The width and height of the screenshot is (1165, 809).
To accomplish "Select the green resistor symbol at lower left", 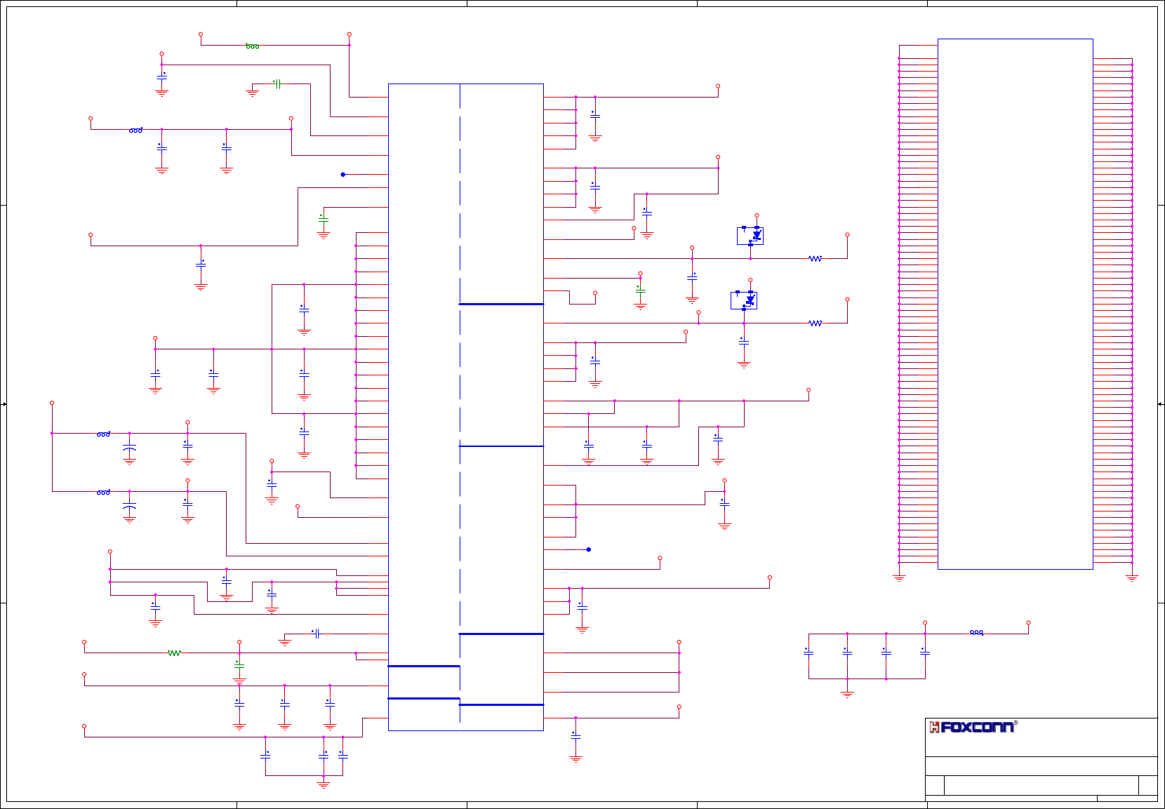I will pyautogui.click(x=174, y=653).
